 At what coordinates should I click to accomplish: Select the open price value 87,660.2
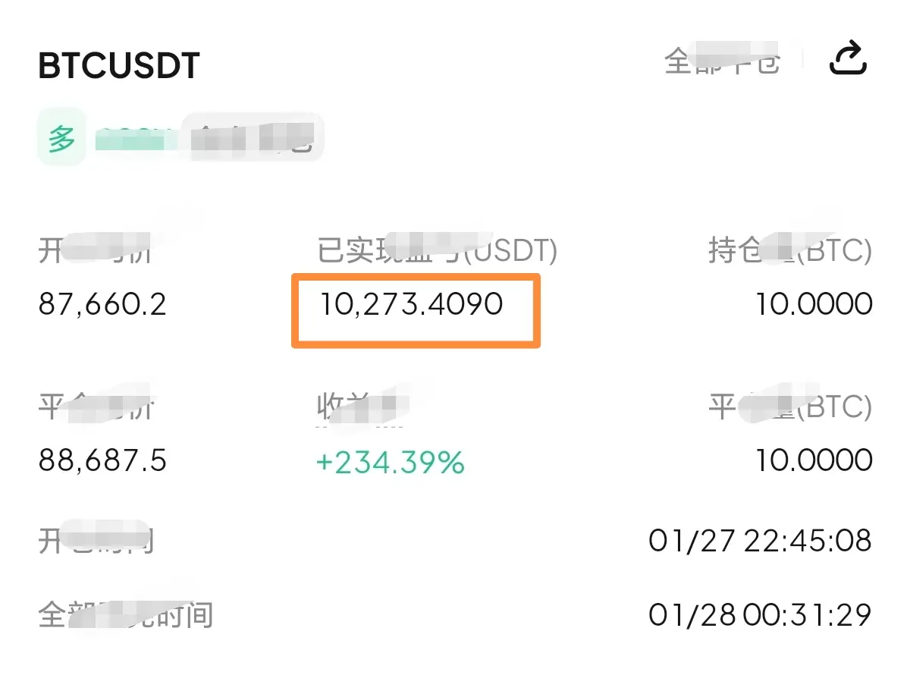pos(102,305)
